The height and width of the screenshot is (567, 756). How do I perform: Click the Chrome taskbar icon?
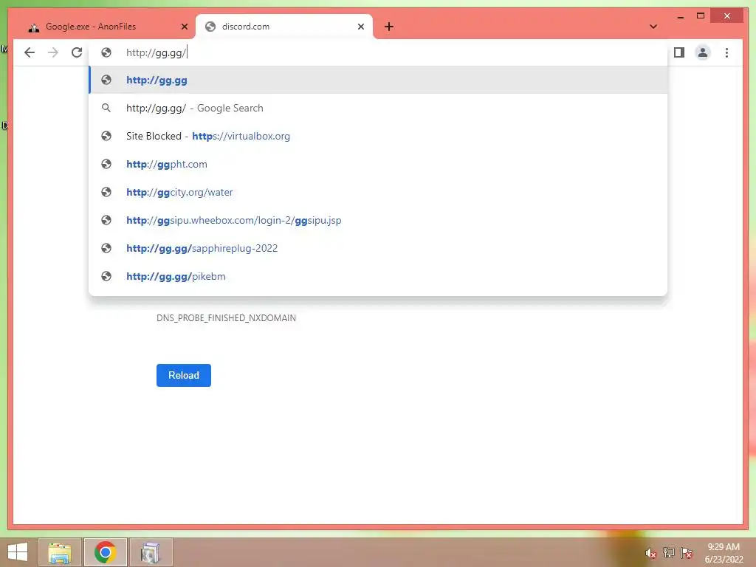(x=105, y=552)
